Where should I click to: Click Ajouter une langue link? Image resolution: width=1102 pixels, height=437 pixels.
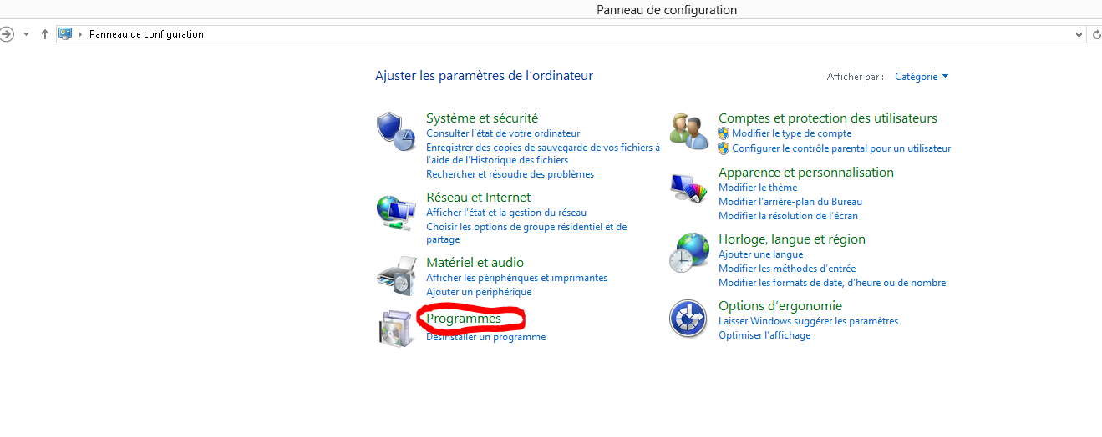[760, 254]
